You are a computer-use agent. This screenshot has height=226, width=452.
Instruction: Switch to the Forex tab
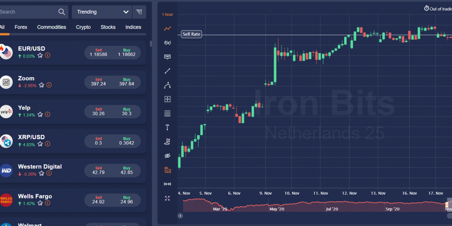21,27
